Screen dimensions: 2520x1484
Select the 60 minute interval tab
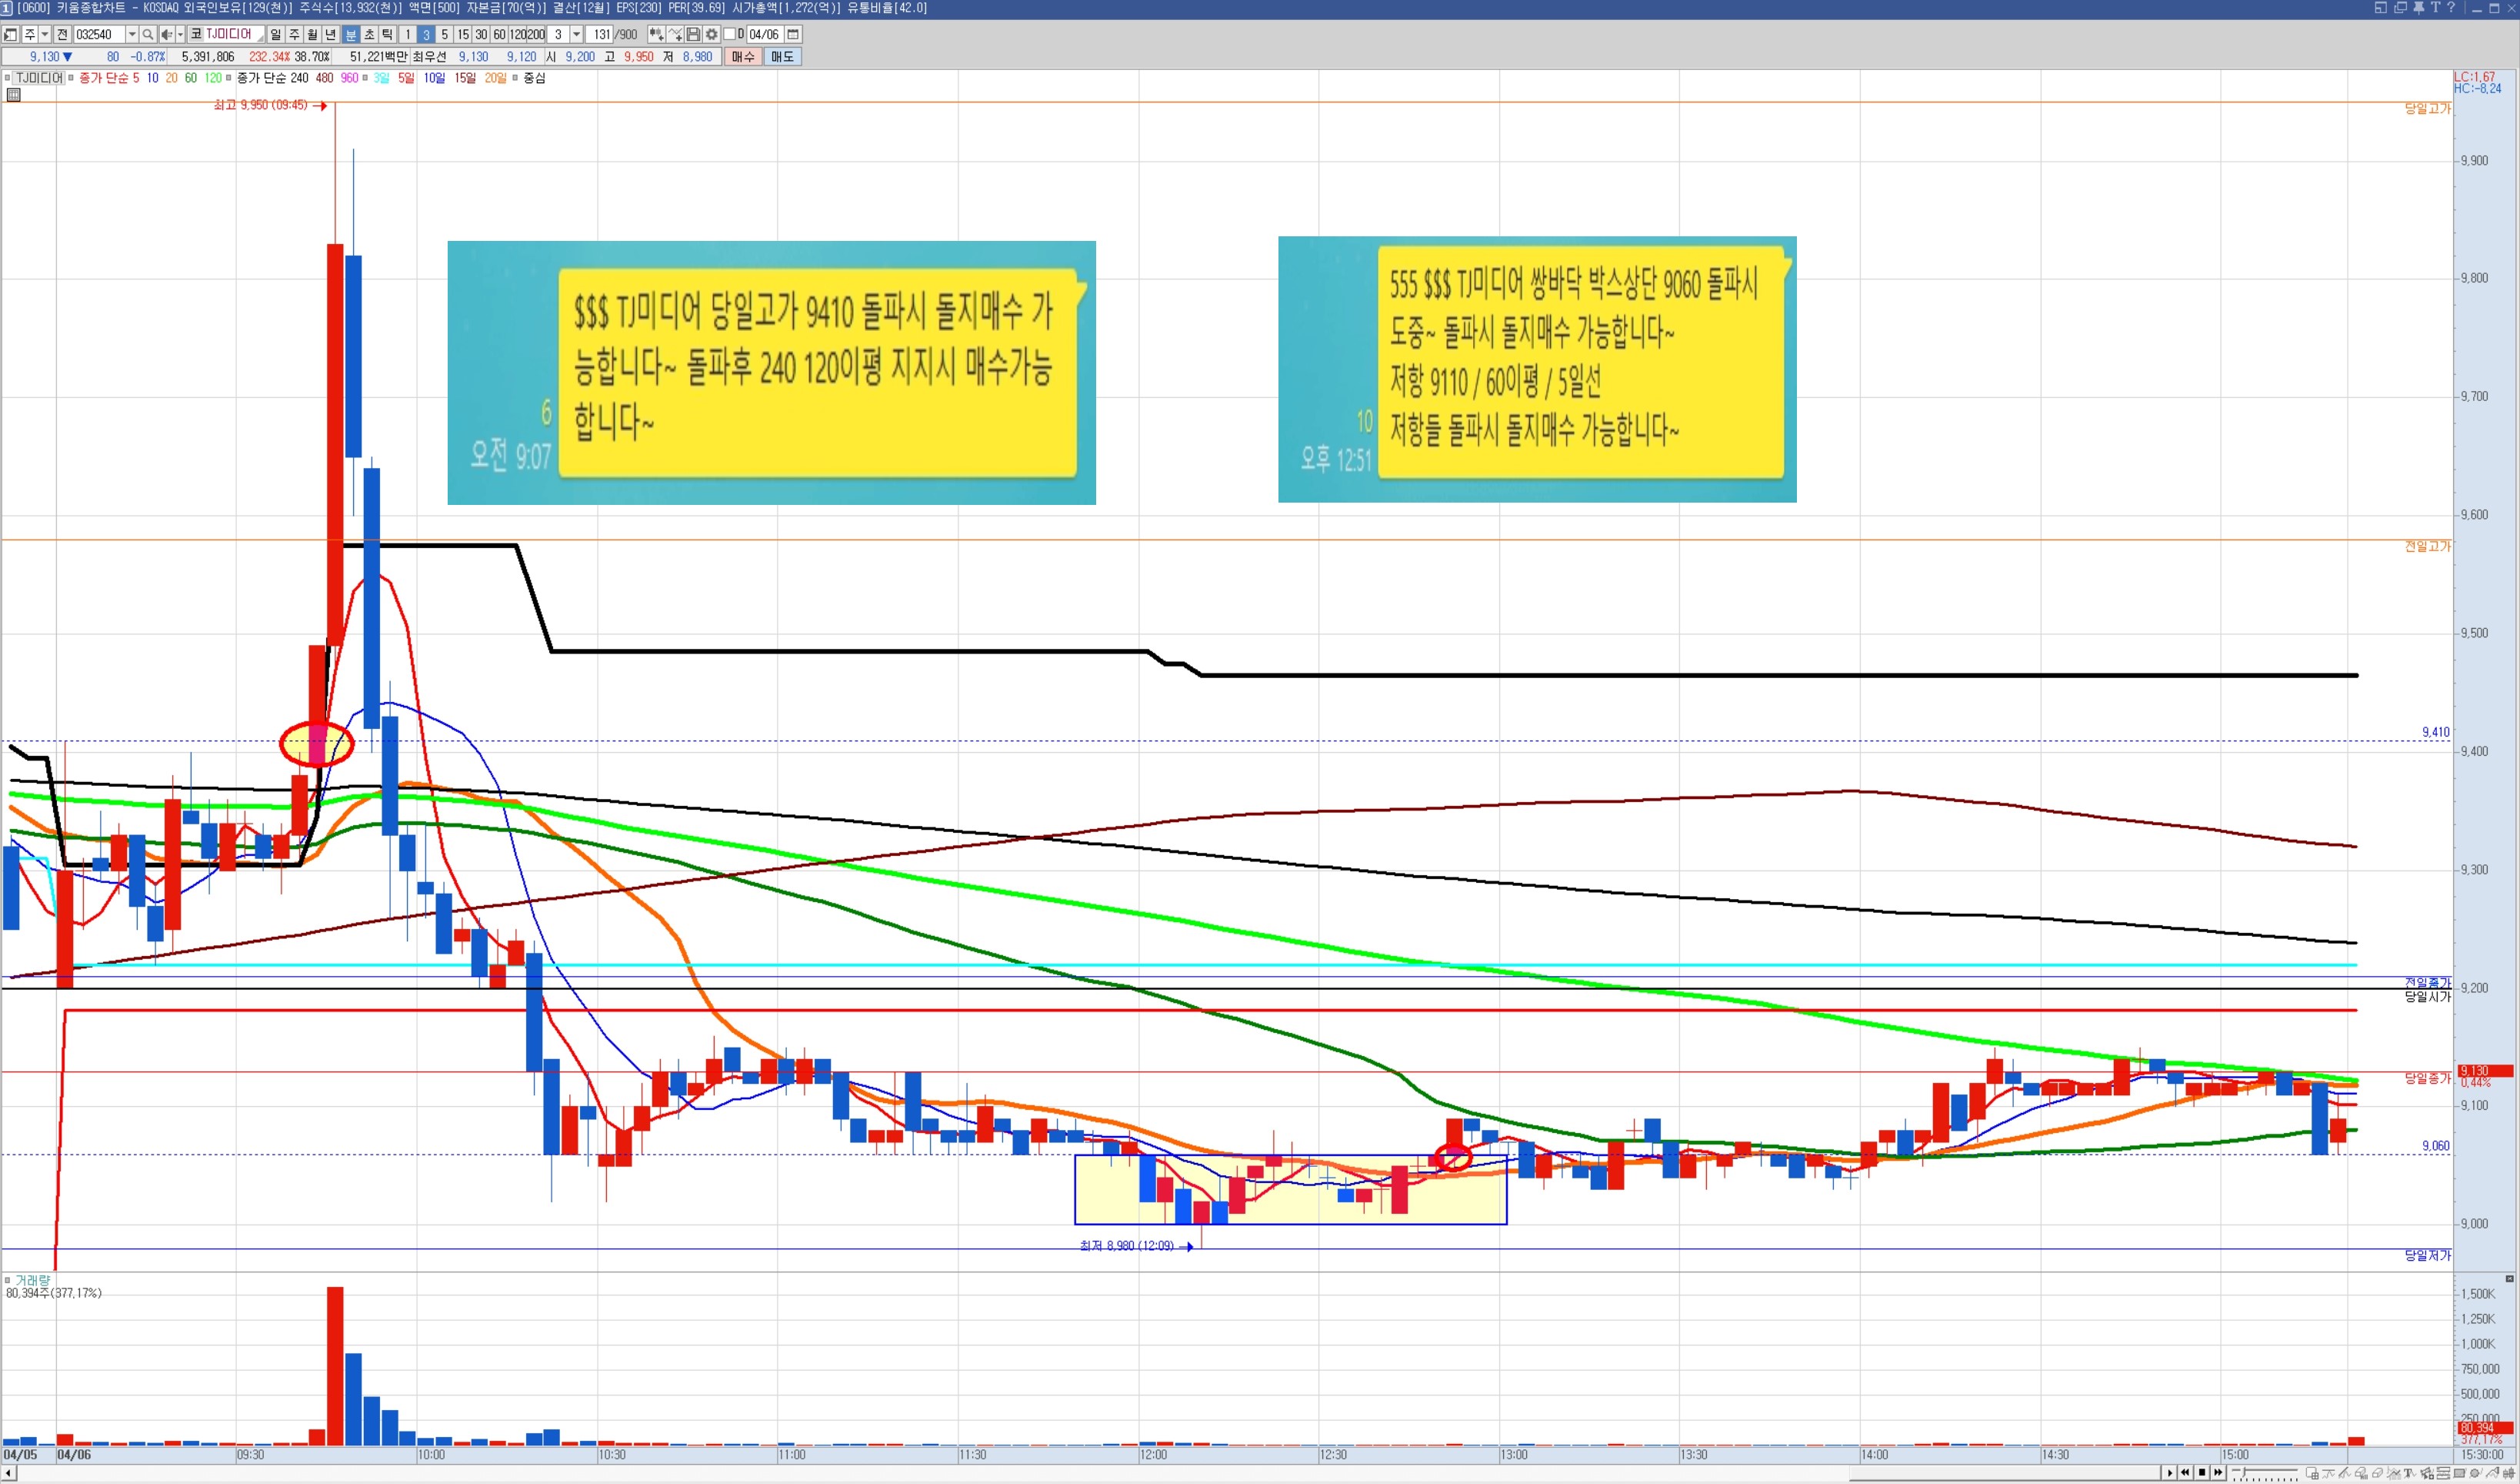[x=499, y=34]
